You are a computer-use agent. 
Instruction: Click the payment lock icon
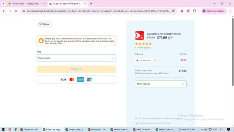pos(136,118)
